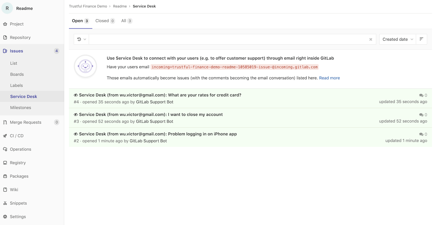The image size is (435, 225).
Task: Click the Repository file icon
Action: (x=5, y=37)
